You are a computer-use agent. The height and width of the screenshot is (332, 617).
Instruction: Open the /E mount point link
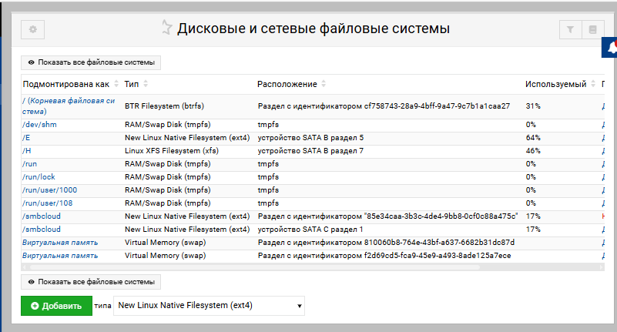point(26,137)
